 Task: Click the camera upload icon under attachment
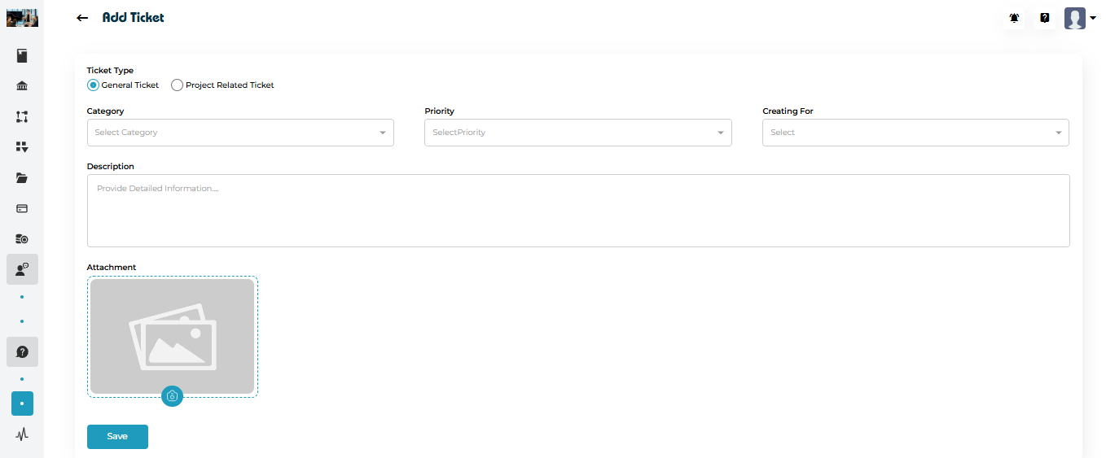pos(172,396)
